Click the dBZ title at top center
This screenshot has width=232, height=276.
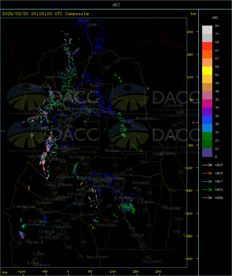point(116,5)
